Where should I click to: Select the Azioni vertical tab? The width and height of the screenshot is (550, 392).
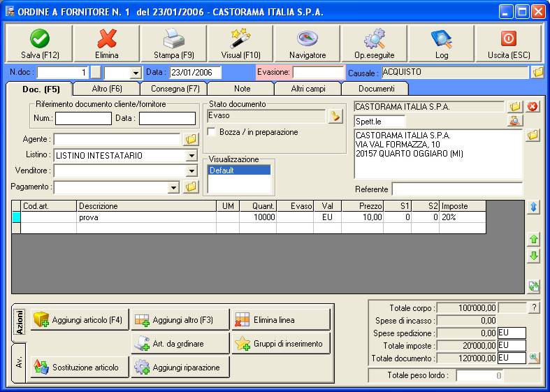20,323
